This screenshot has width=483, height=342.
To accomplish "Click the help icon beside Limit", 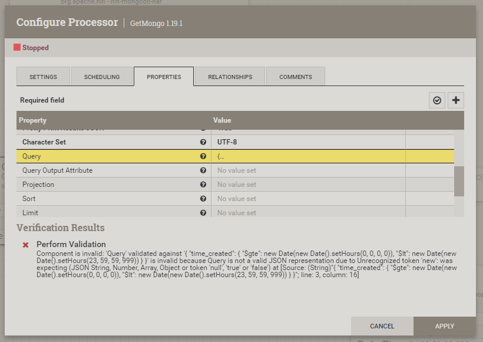I will click(203, 212).
